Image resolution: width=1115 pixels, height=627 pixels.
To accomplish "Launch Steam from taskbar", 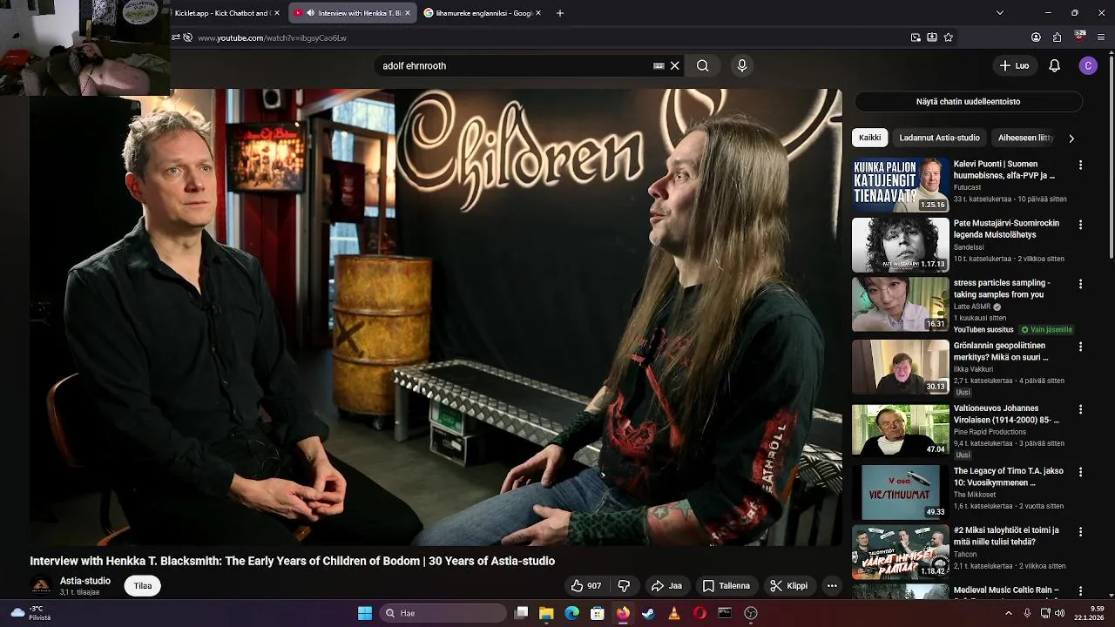I will coord(648,613).
